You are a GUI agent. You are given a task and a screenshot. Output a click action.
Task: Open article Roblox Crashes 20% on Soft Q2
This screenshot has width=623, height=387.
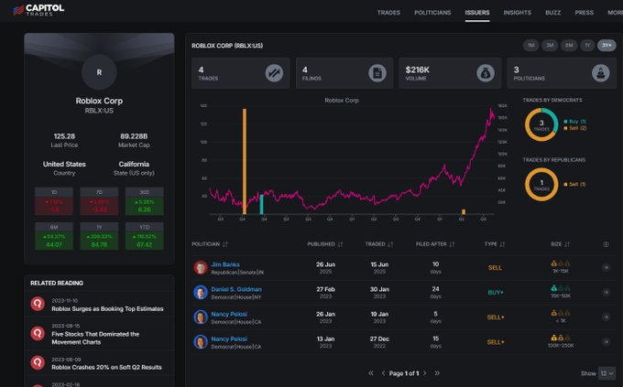tap(106, 367)
